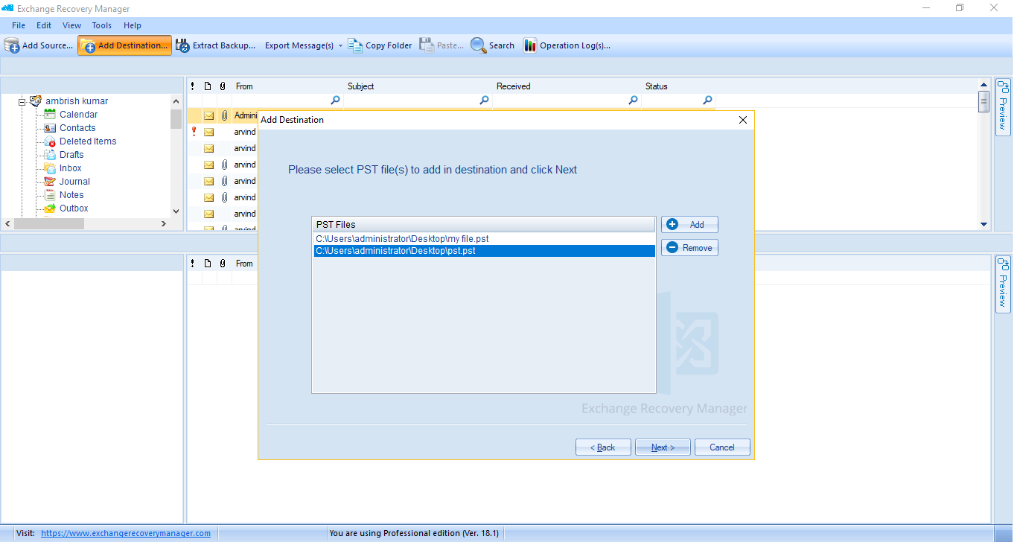Select pst.pst in the PST list

click(484, 251)
